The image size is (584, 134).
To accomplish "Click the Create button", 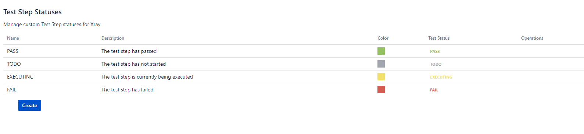I will [x=29, y=105].
